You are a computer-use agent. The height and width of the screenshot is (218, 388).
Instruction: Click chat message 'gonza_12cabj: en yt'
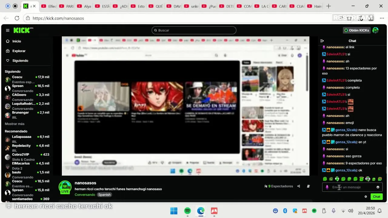coord(344,142)
